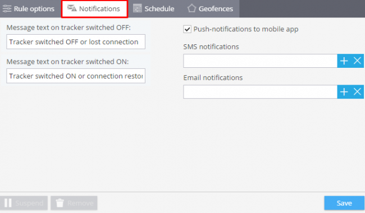Clear the Email notifications entry

tap(357, 92)
